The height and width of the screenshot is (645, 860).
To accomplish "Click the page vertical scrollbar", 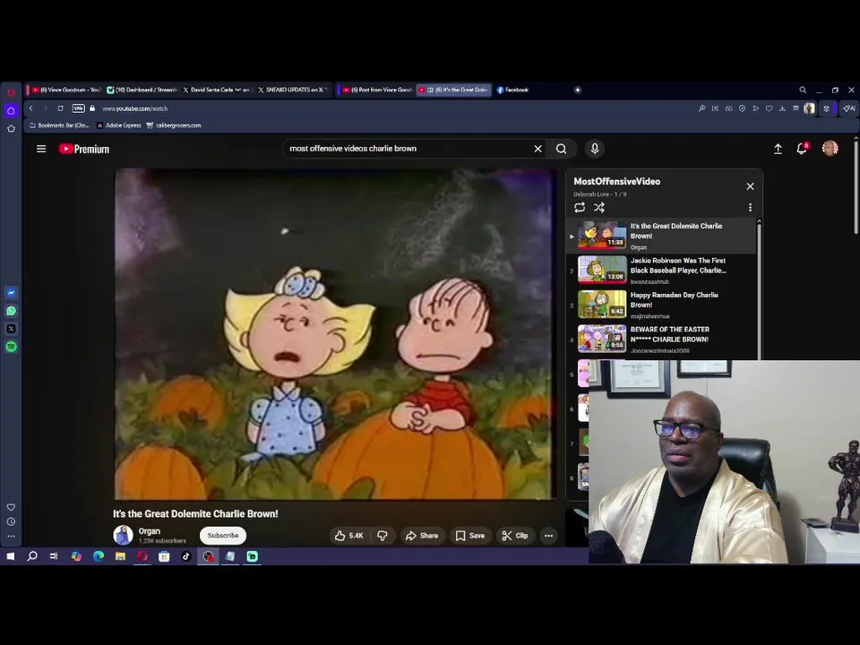I will 856,189.
